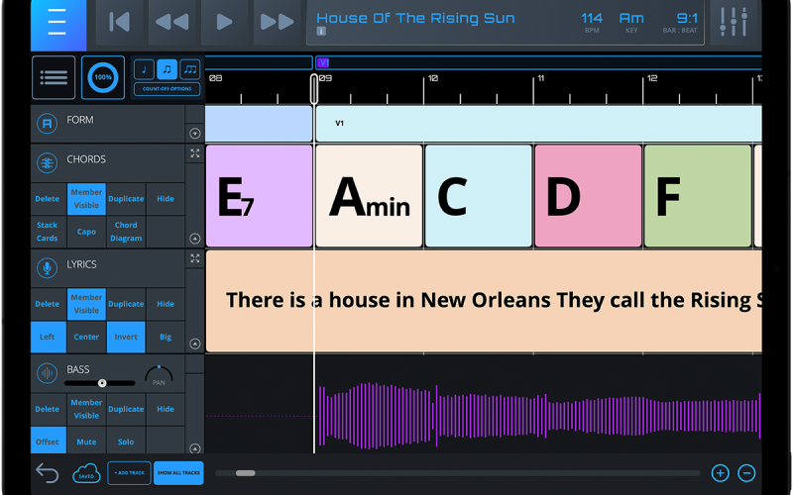Open Count-Off Options
This screenshot has height=495, width=793.
click(166, 89)
